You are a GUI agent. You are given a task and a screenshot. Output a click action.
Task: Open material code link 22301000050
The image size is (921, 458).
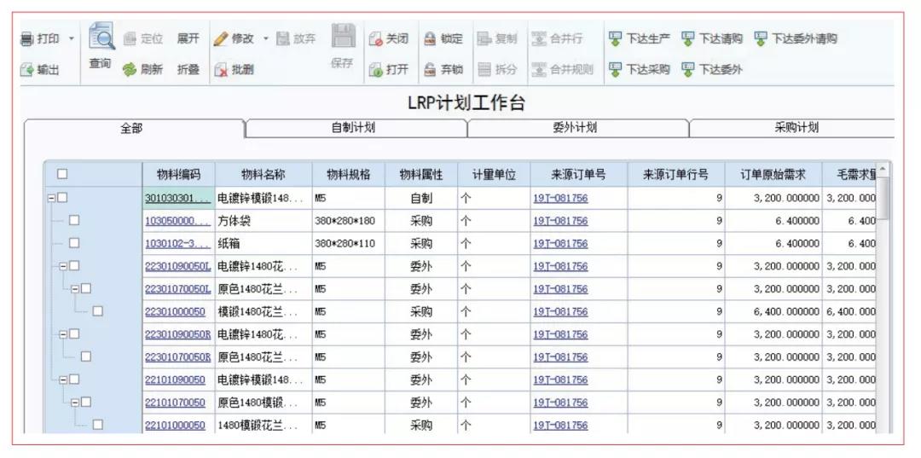pyautogui.click(x=175, y=312)
